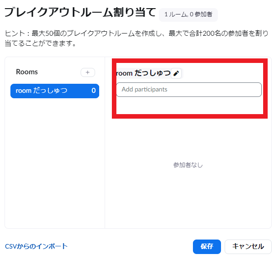Click the second hint line 当てることができます
This screenshot has width=274, height=259.
38,44
